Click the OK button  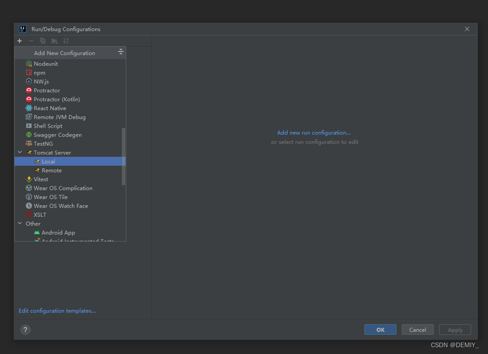(380, 330)
